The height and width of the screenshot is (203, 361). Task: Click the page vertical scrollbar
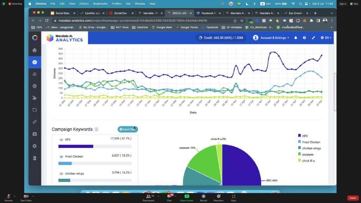(335, 92)
